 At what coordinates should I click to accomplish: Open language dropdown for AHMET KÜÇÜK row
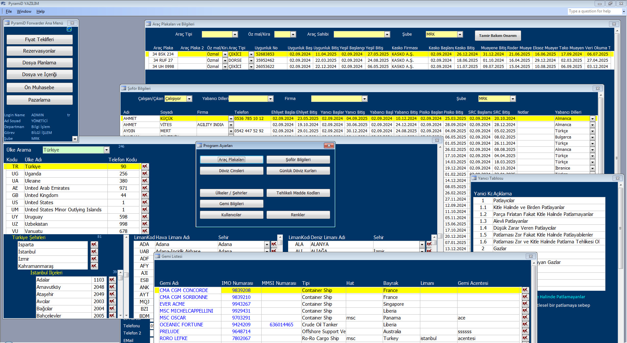pyautogui.click(x=592, y=119)
